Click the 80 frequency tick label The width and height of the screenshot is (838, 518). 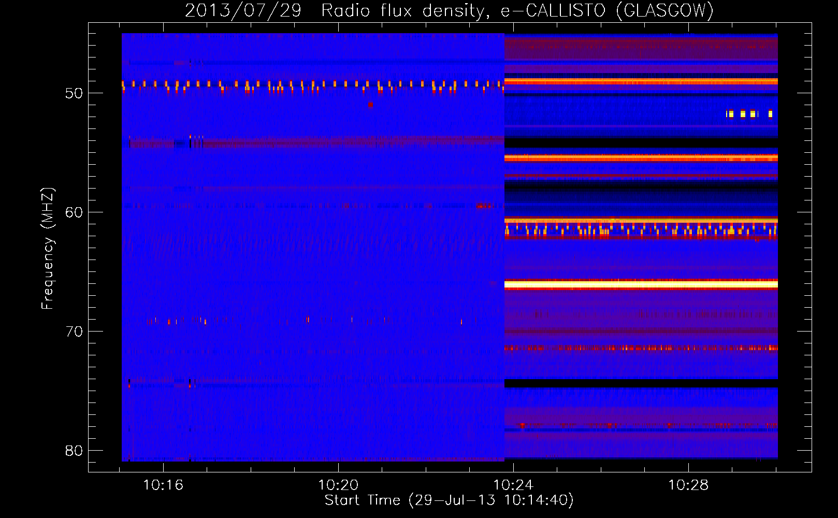pyautogui.click(x=74, y=451)
